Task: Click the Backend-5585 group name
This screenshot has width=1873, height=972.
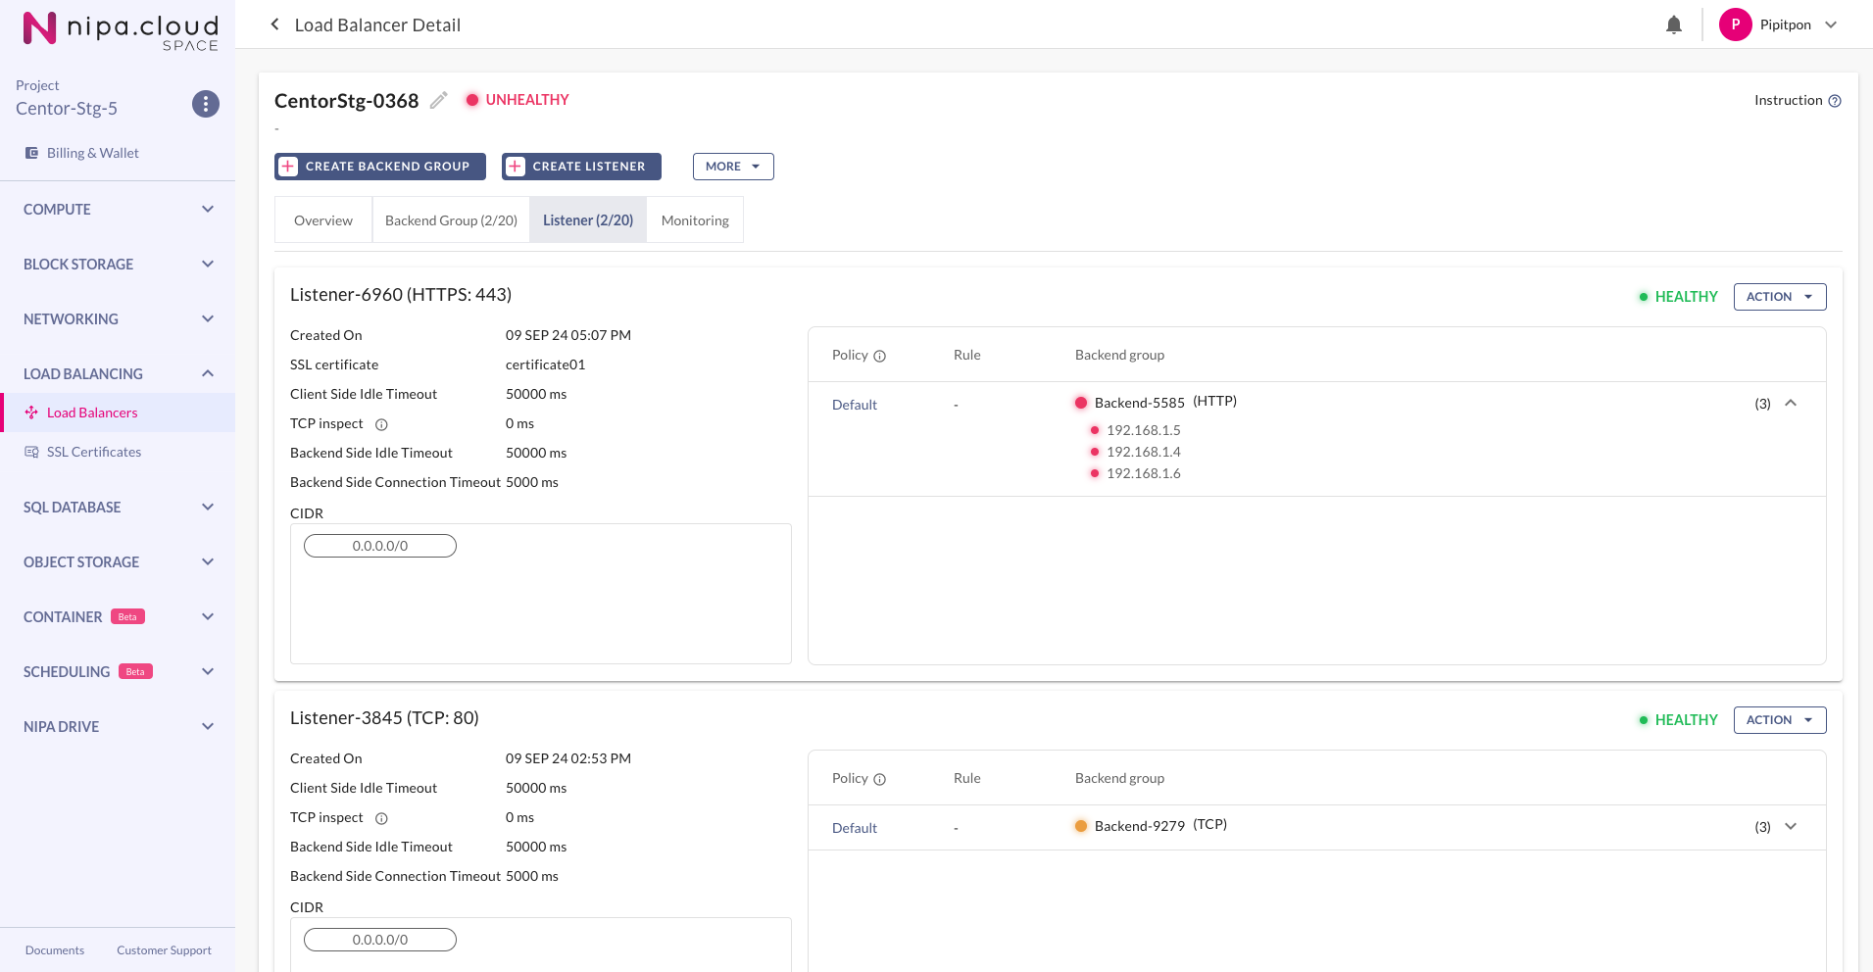Action: click(1140, 403)
